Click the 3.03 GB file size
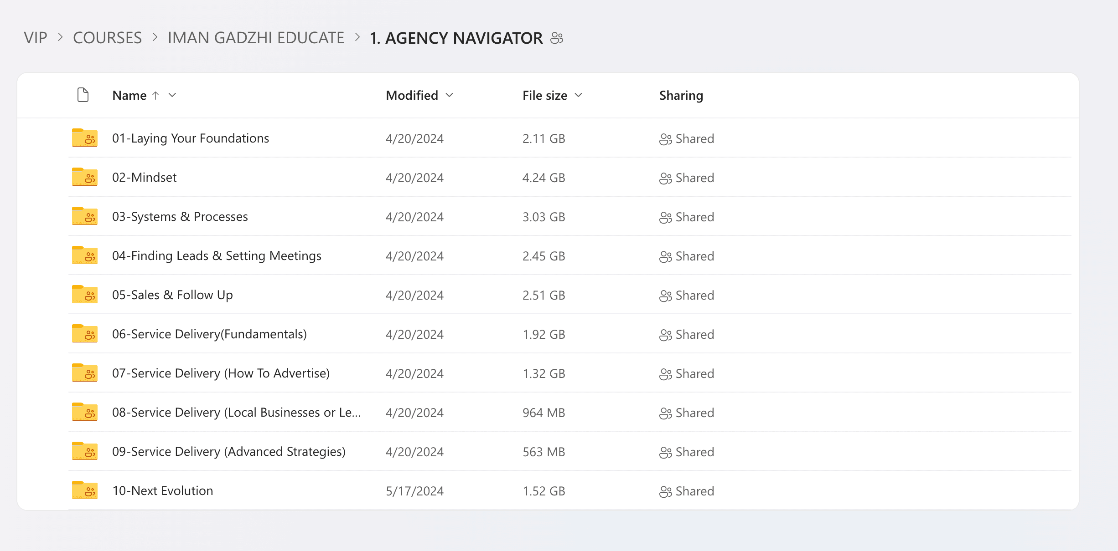This screenshot has height=551, width=1118. coord(543,217)
